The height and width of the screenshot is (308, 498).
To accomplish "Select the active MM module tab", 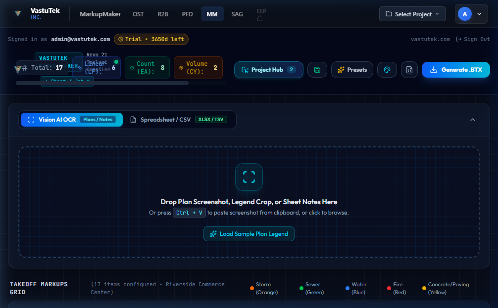I will point(212,14).
